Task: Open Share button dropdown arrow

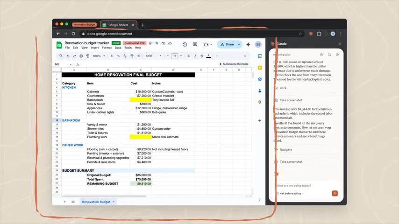Action: (239, 44)
